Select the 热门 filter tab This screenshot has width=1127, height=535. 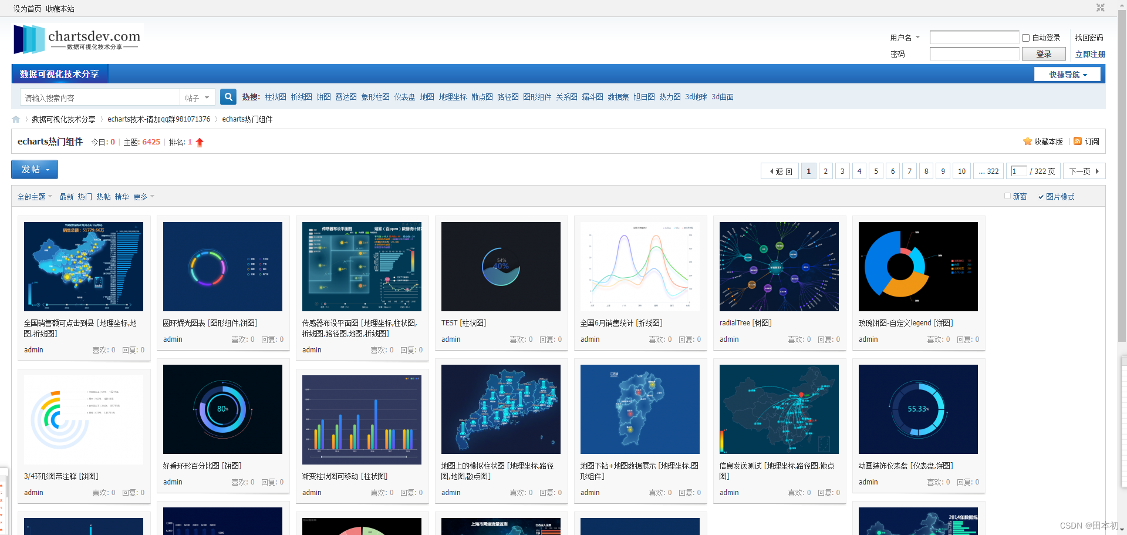tap(85, 197)
